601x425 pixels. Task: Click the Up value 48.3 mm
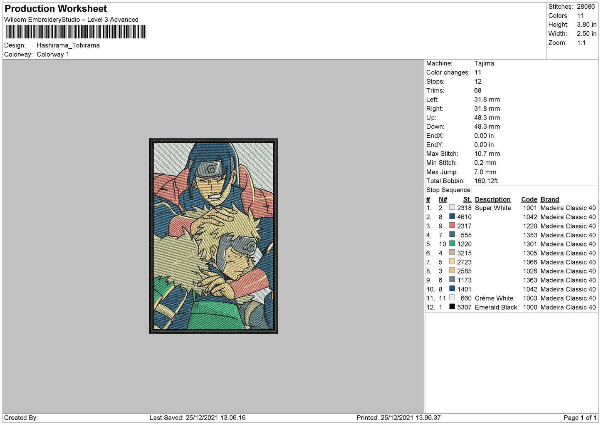[487, 118]
